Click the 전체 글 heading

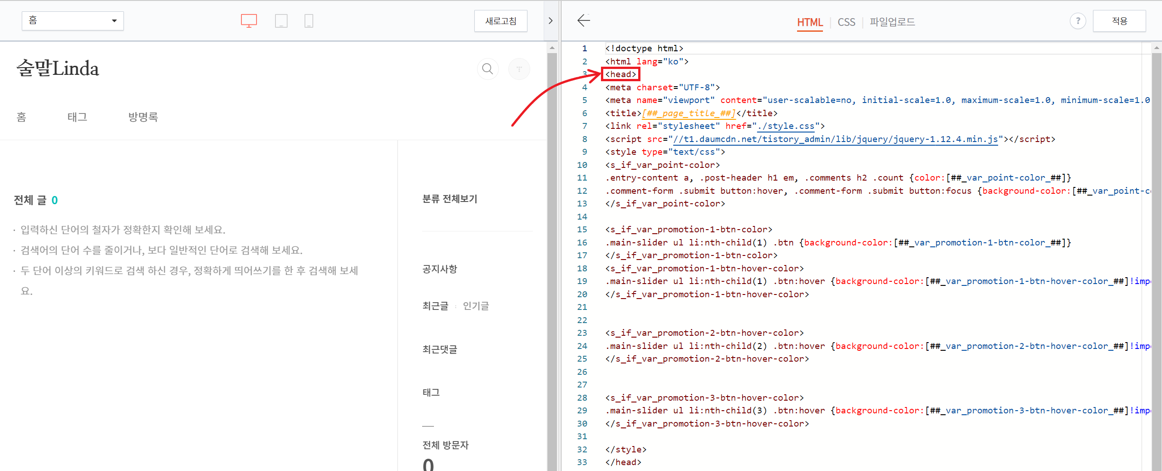pos(30,200)
